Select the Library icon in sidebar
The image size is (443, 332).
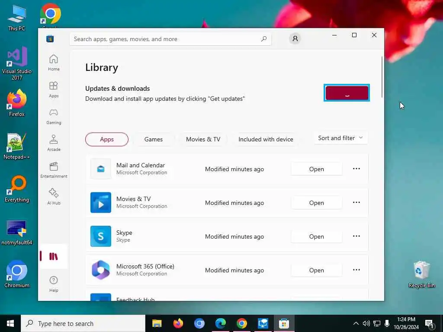click(x=53, y=256)
